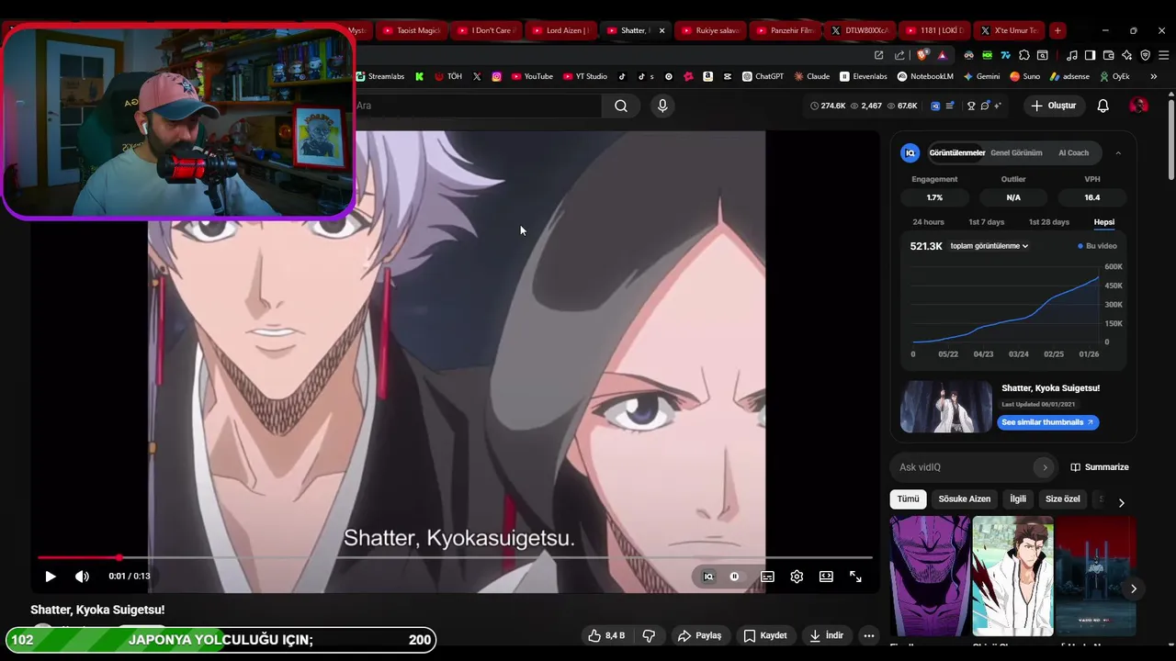
Task: Like the video (8,4 B)
Action: tap(606, 635)
